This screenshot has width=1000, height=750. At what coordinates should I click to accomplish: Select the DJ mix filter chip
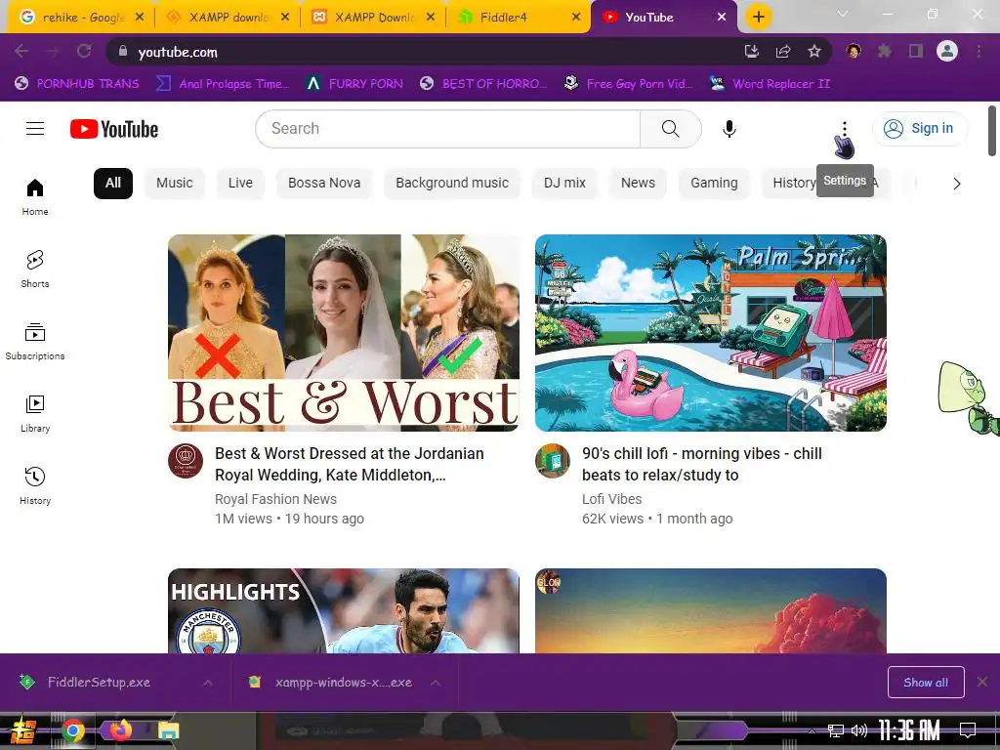[564, 183]
